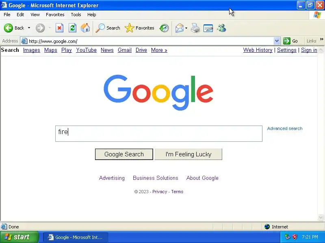Click the red security shield tray icon

point(295,237)
